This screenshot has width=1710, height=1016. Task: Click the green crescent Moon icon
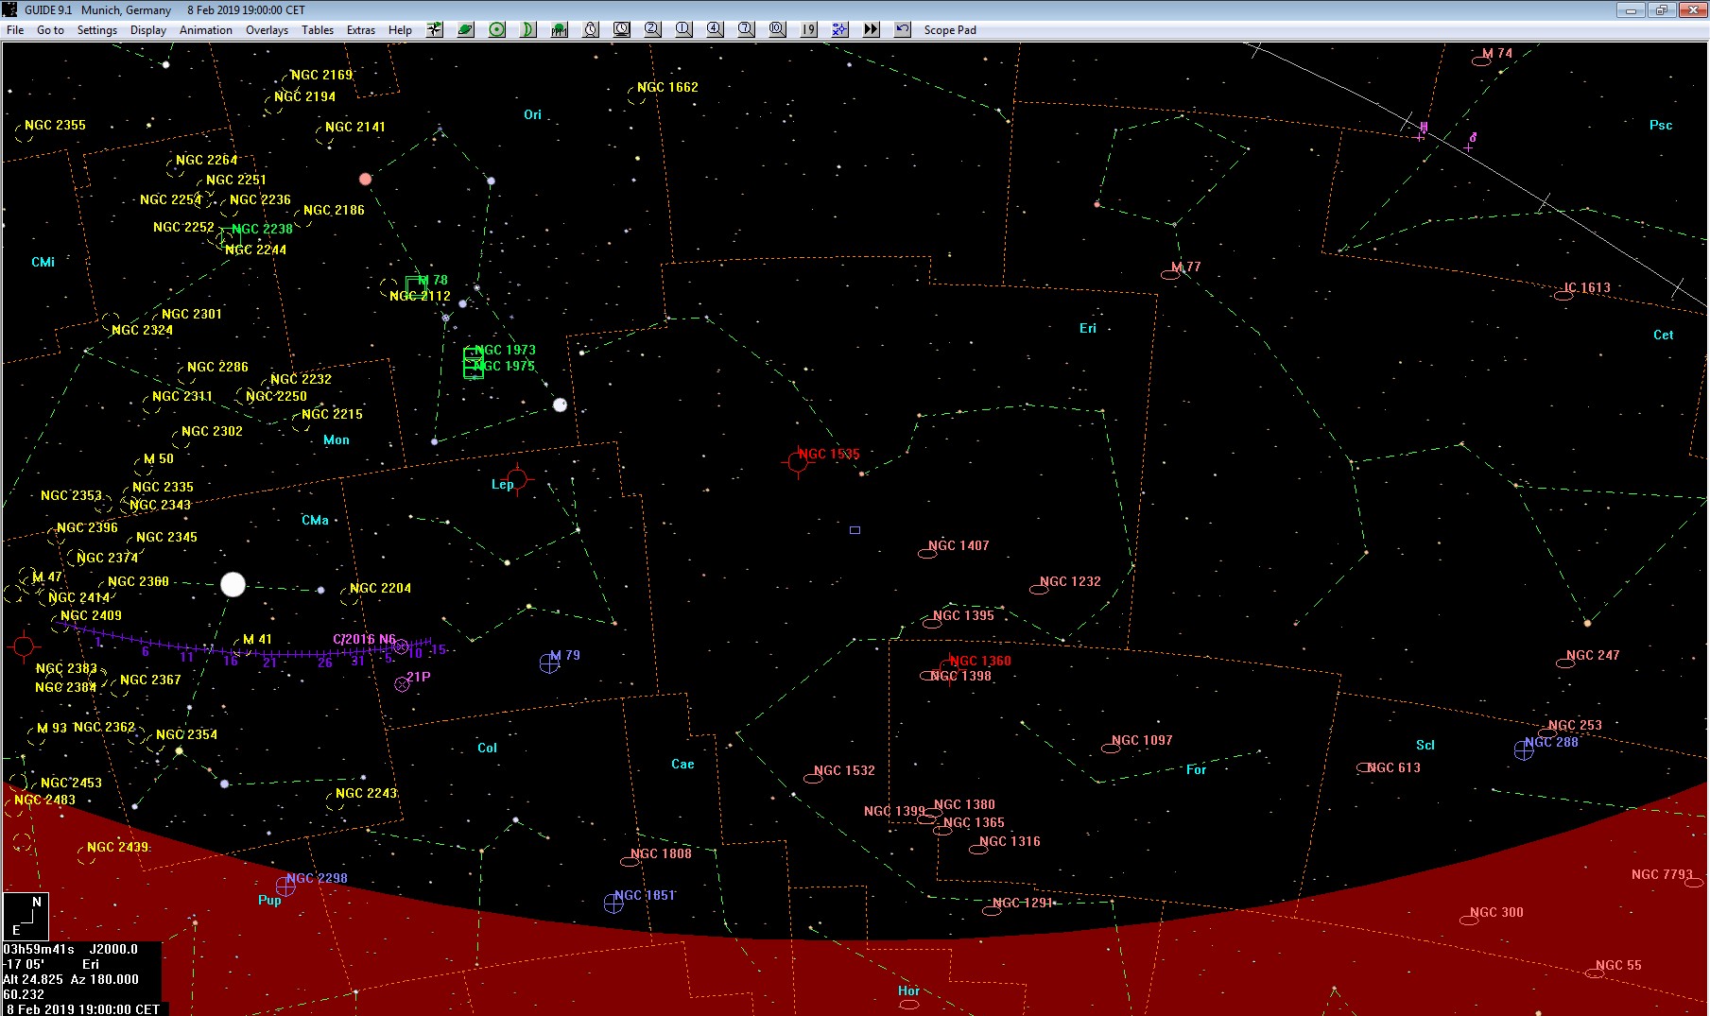coord(528,29)
